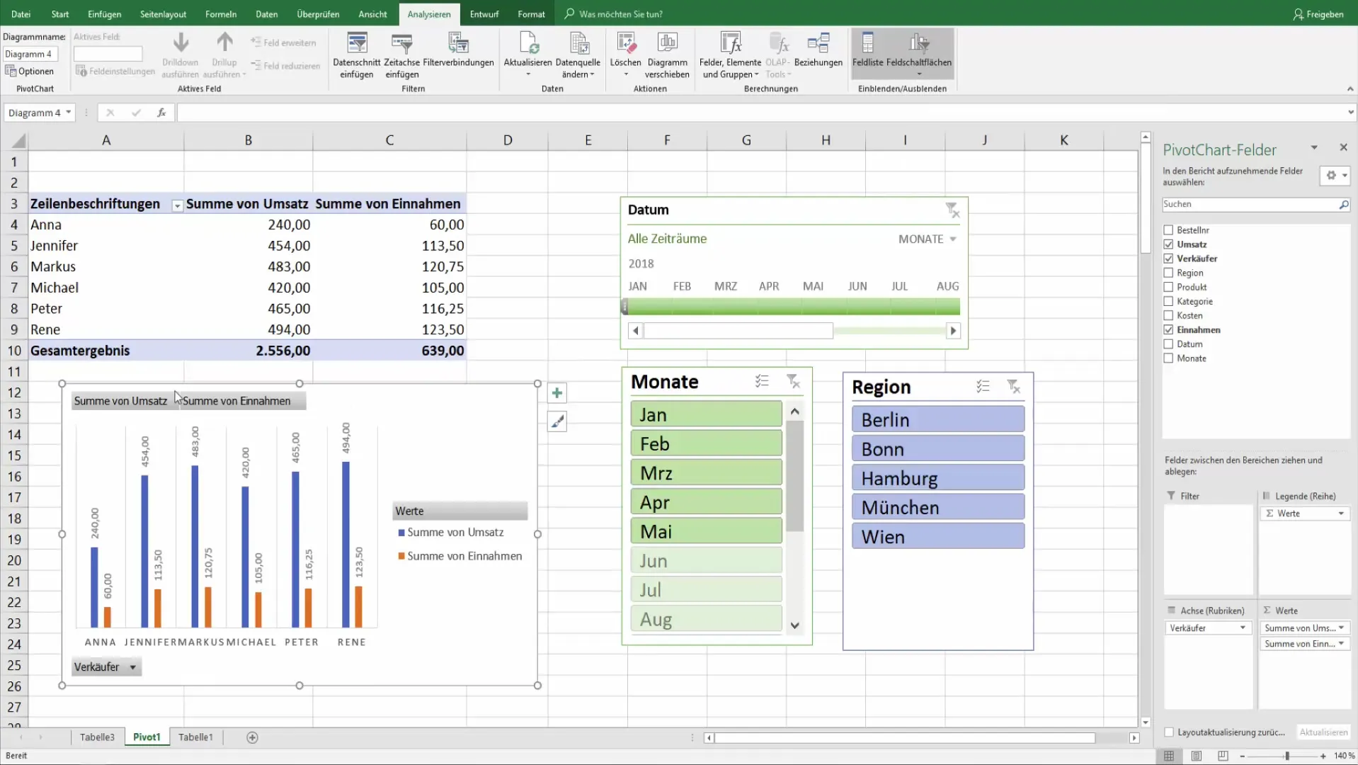Click Summe von Umsatz chart field button
The width and height of the screenshot is (1358, 765).
point(120,401)
